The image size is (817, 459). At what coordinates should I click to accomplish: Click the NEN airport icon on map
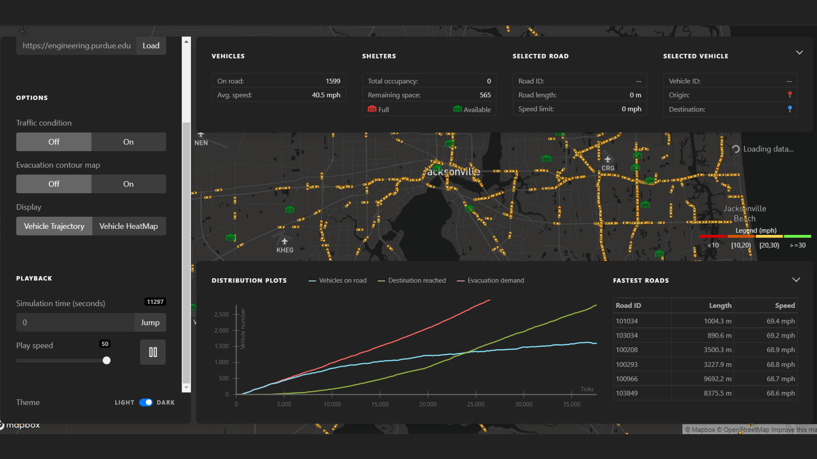click(201, 135)
